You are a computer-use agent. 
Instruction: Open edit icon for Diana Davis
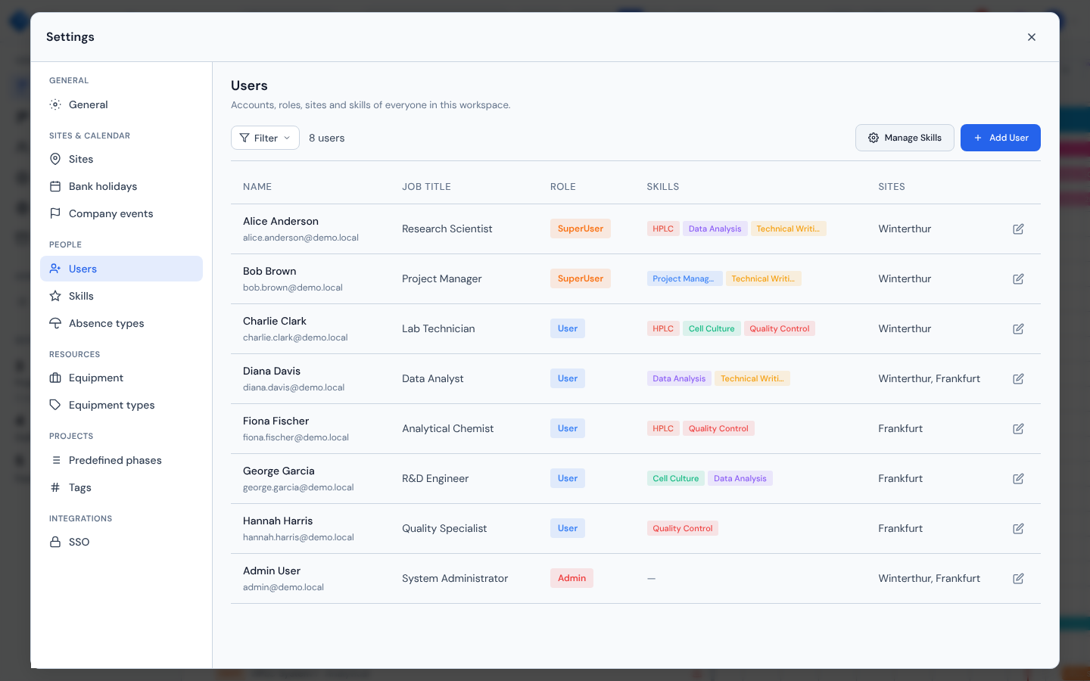pyautogui.click(x=1018, y=378)
